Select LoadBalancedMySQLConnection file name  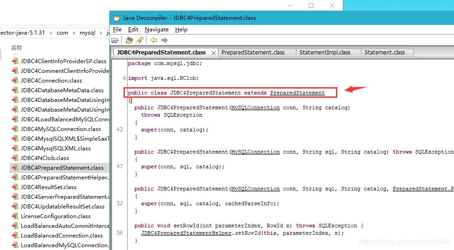65,245
